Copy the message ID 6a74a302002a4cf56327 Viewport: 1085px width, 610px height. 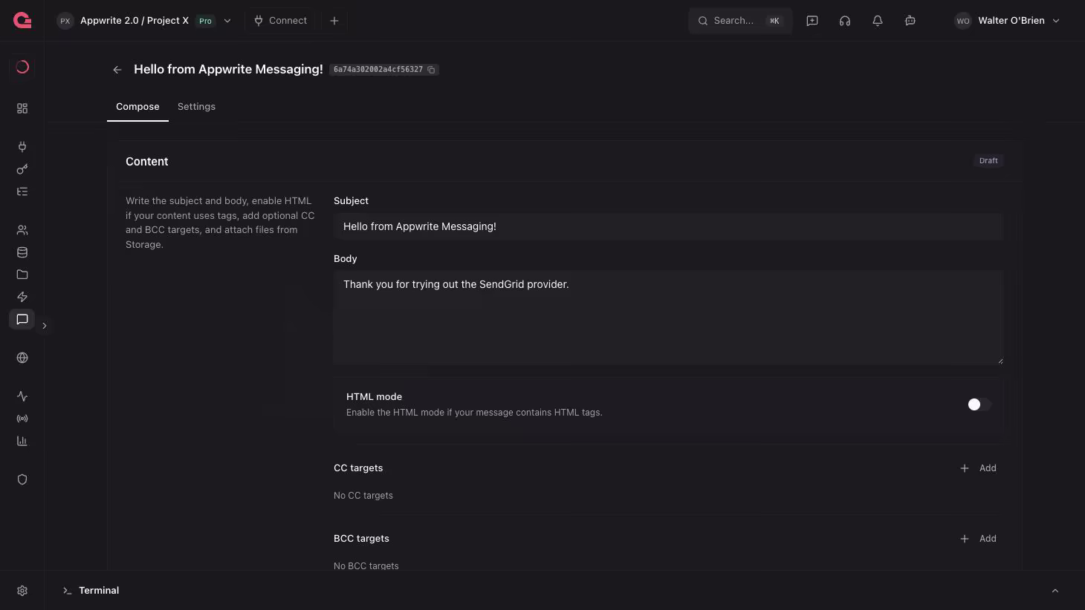431,70
